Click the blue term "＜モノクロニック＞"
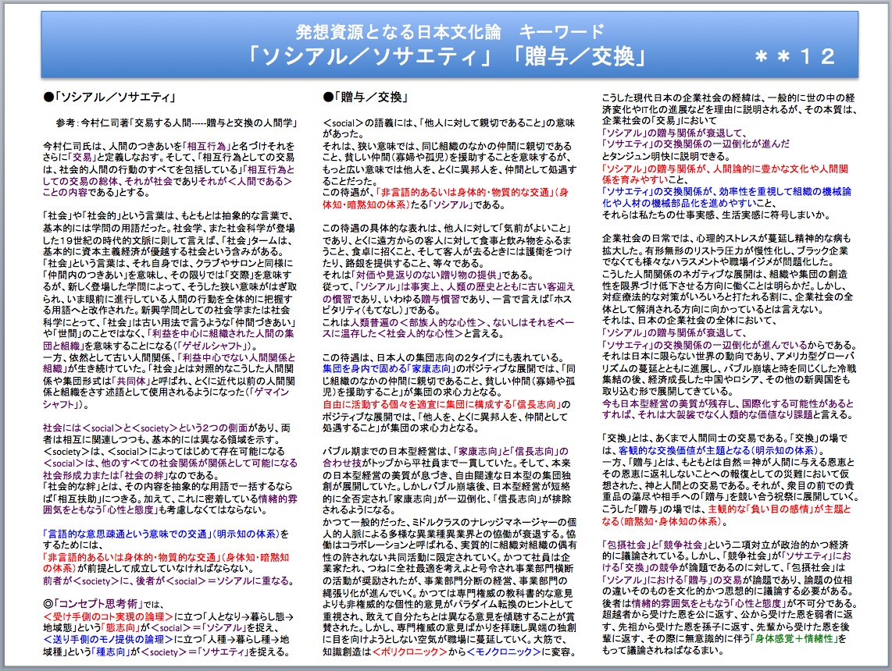 504,651
